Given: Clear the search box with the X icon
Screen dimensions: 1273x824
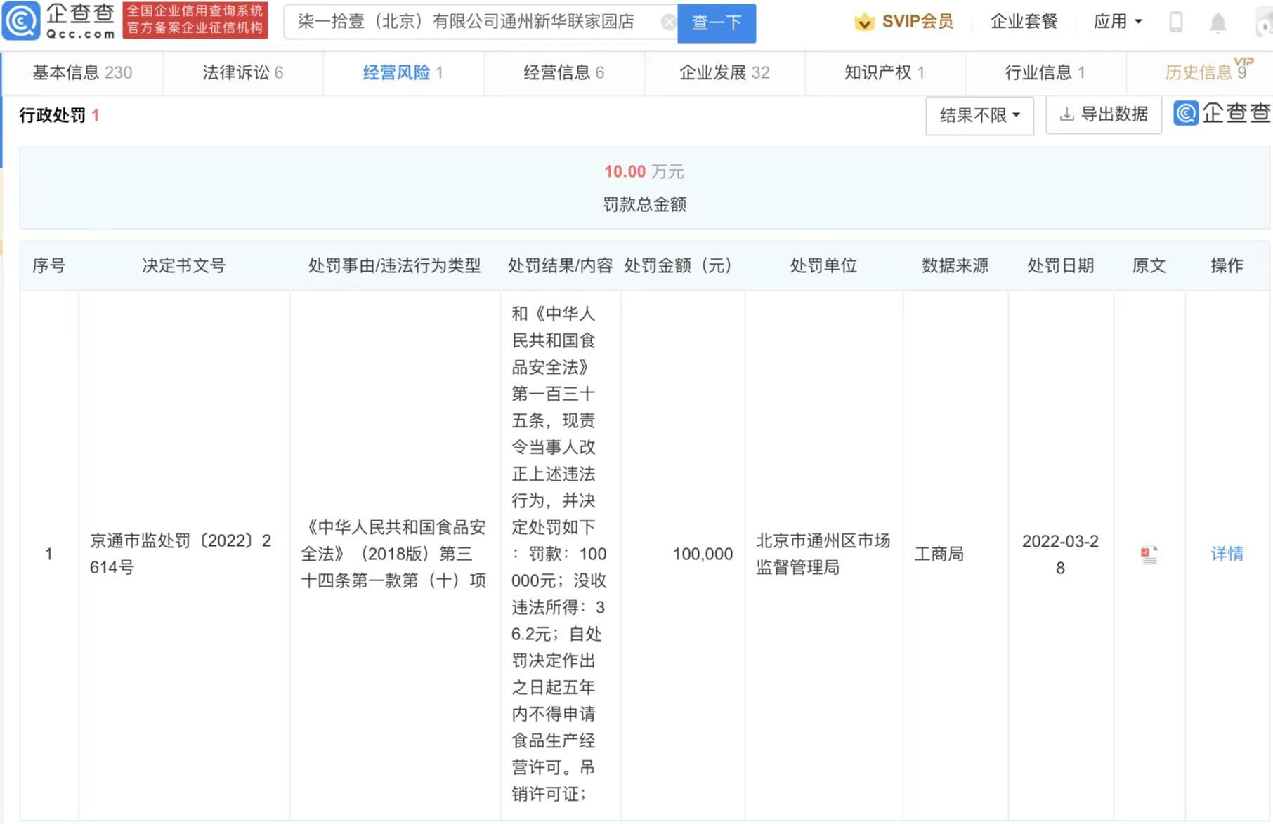Looking at the screenshot, I should [668, 22].
